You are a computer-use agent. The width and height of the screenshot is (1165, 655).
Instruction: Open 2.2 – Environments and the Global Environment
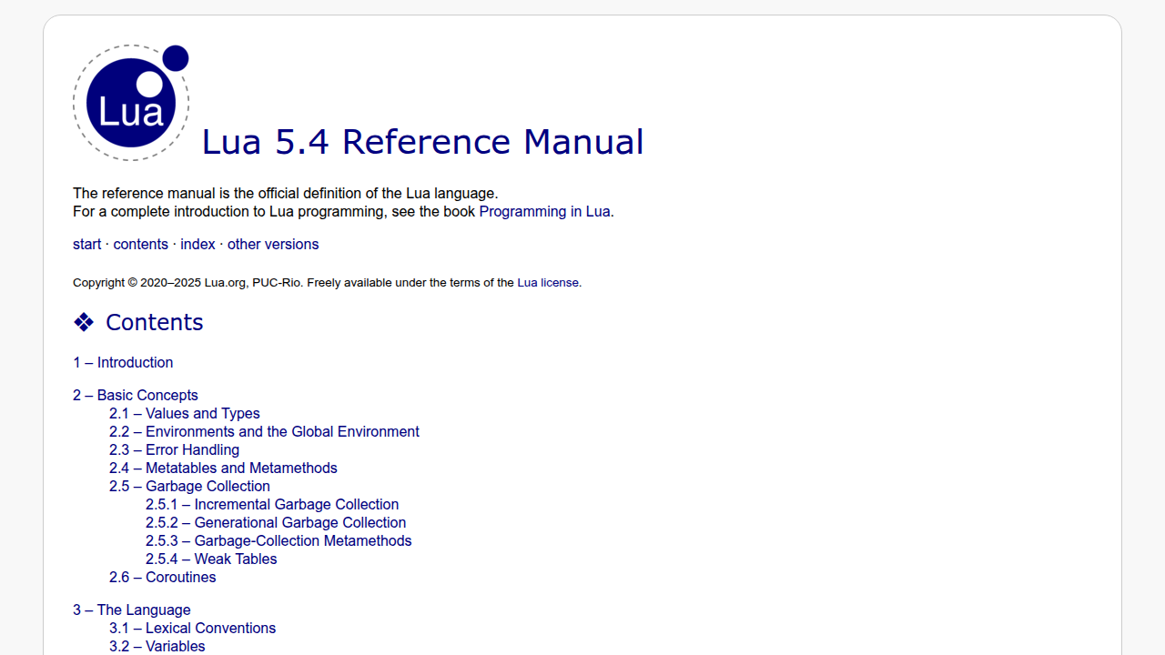click(x=264, y=431)
